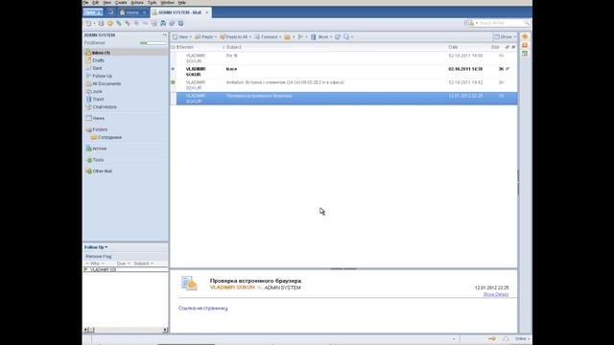Open the Online status dropdown
Image resolution: width=614 pixels, height=345 pixels.
(x=522, y=338)
